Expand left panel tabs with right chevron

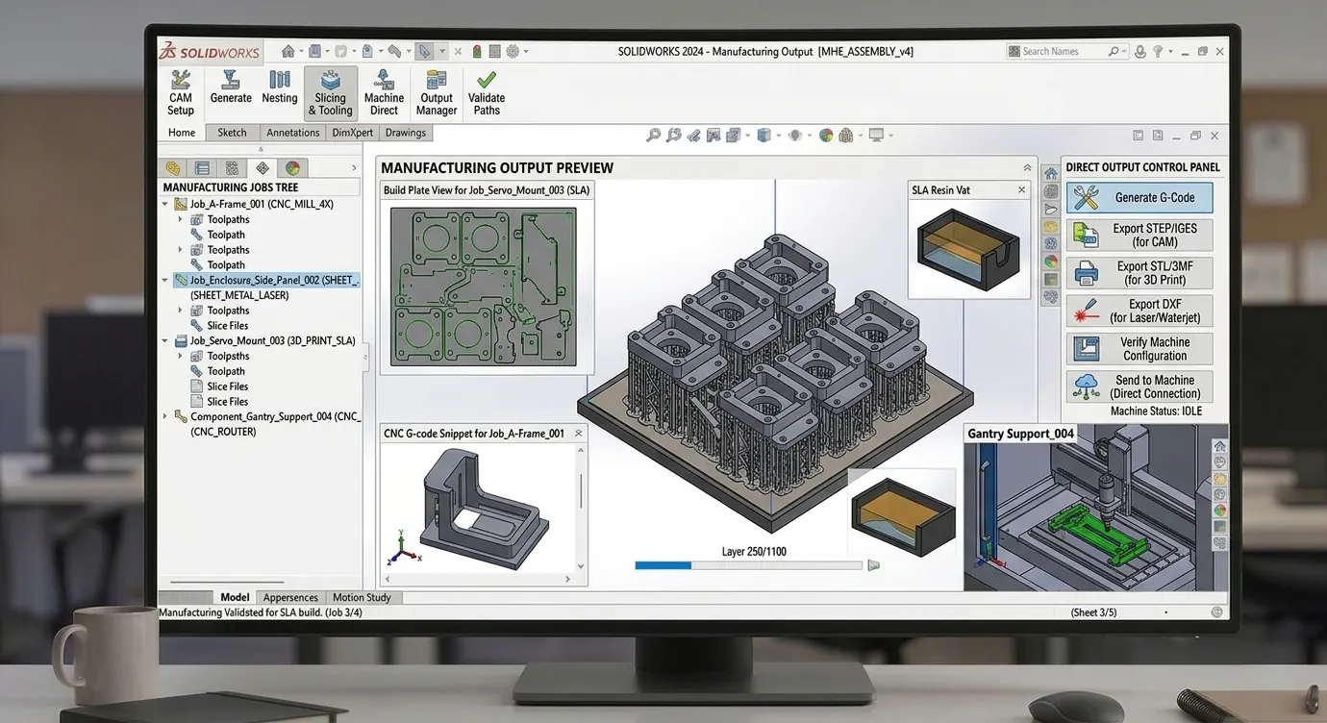pos(354,167)
